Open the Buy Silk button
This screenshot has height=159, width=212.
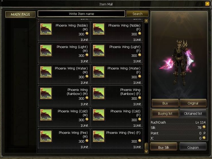(x=164, y=147)
